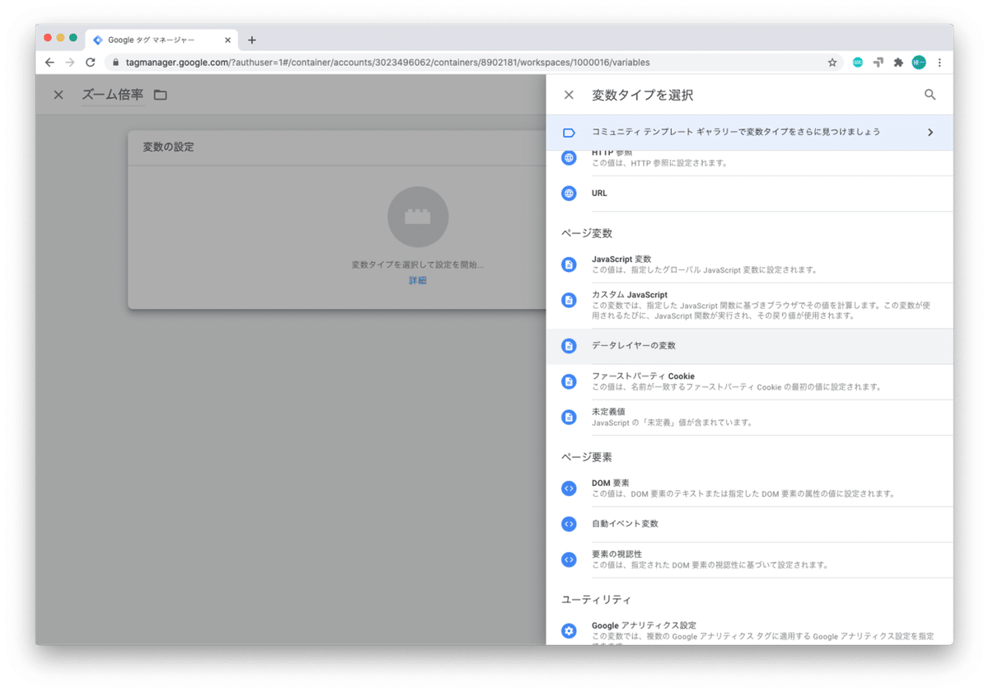Screen dimensions: 989x692
Task: Click the address bar URL
Action: click(387, 63)
